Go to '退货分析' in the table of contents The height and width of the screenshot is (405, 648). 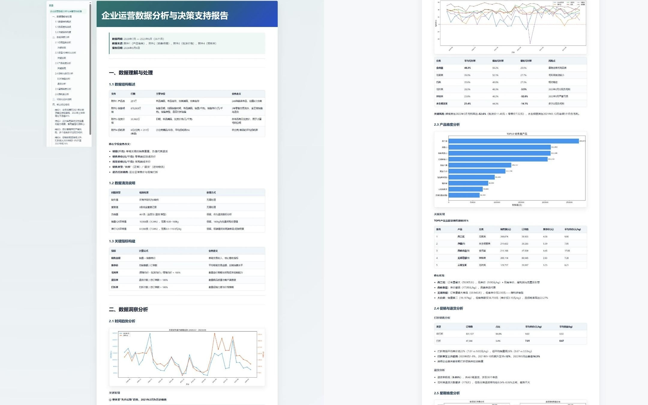62,84
